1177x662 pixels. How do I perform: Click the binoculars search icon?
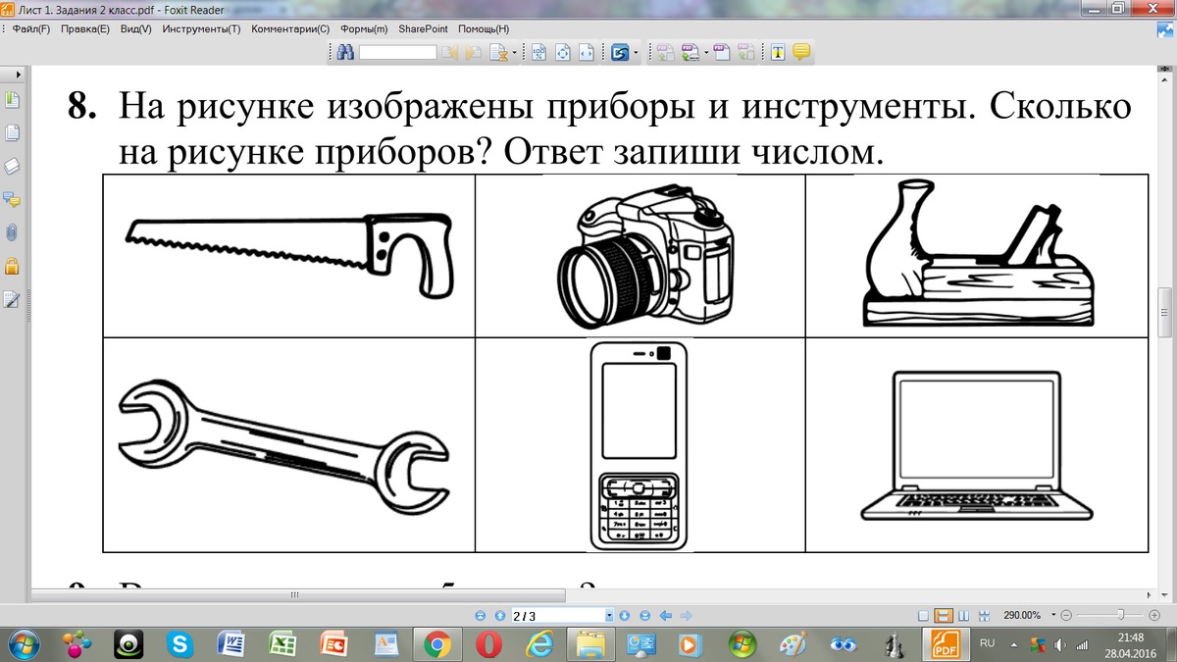(x=344, y=52)
